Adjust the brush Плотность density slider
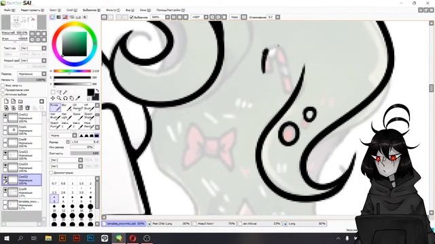Image resolution: width=435 pixels, height=244 pixels. tap(85, 153)
